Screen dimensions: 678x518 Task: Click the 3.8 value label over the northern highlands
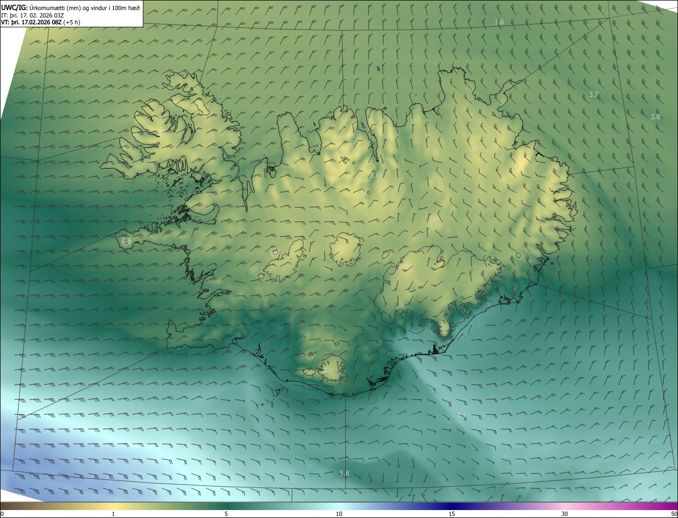(x=374, y=175)
